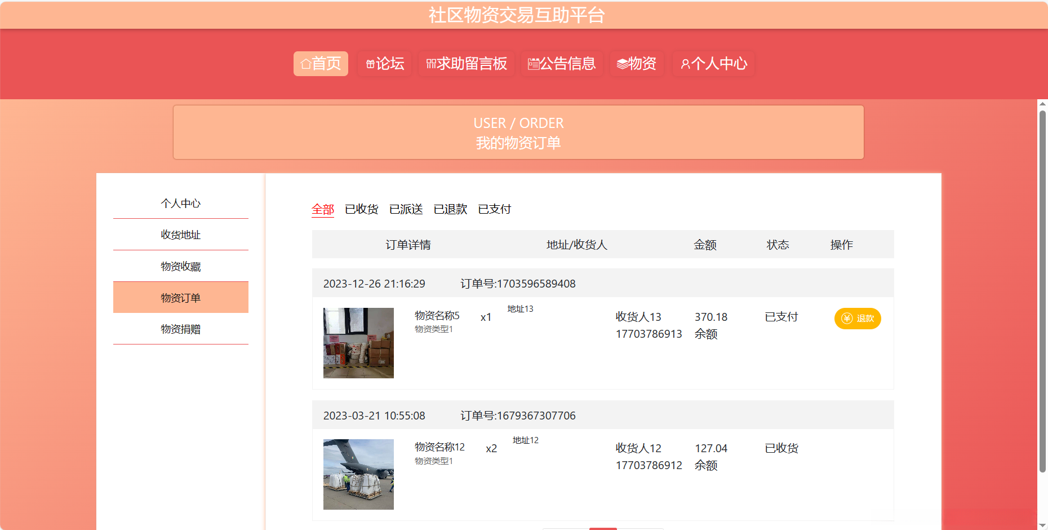The height and width of the screenshot is (530, 1048).
Task: Click the home icon beside 首页
Action: click(x=306, y=64)
